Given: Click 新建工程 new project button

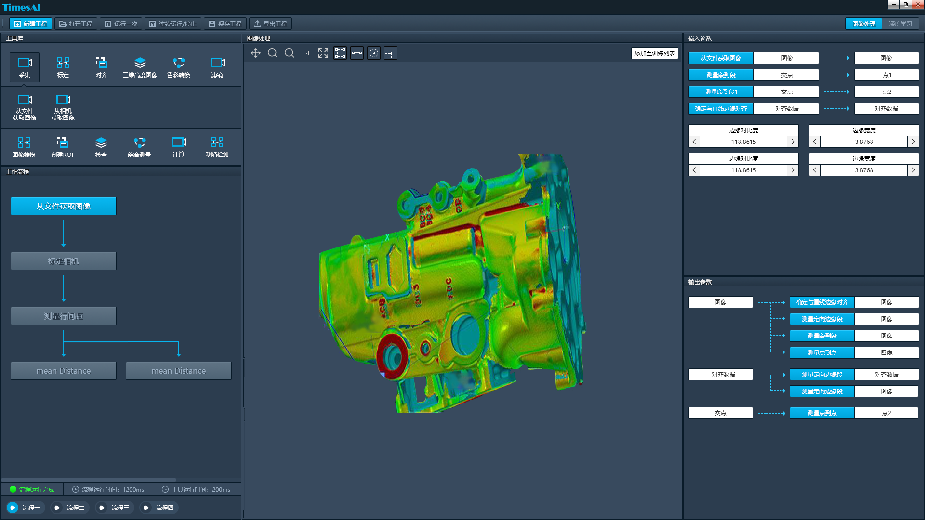Looking at the screenshot, I should (x=31, y=24).
